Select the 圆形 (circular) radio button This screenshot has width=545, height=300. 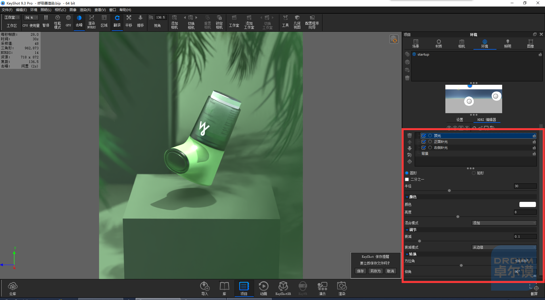(x=407, y=173)
